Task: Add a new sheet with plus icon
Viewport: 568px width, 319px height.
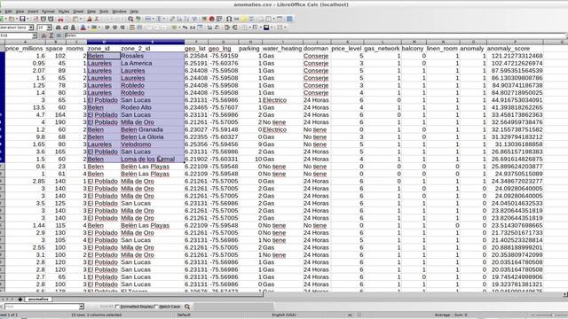Action: click(20, 300)
